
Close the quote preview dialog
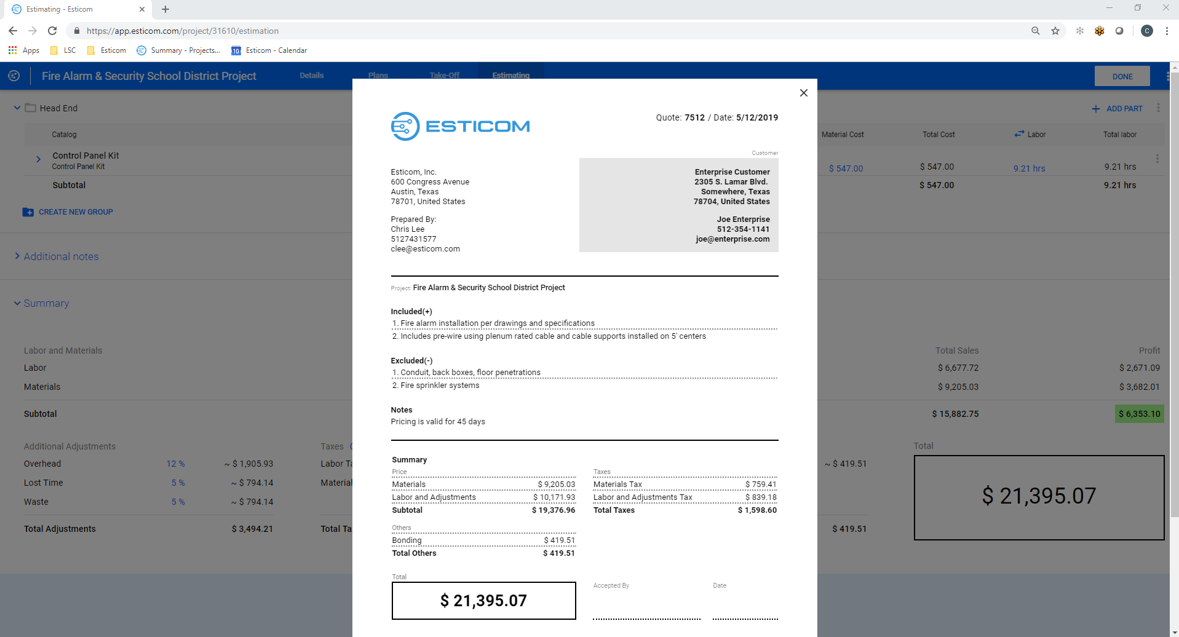(x=803, y=93)
